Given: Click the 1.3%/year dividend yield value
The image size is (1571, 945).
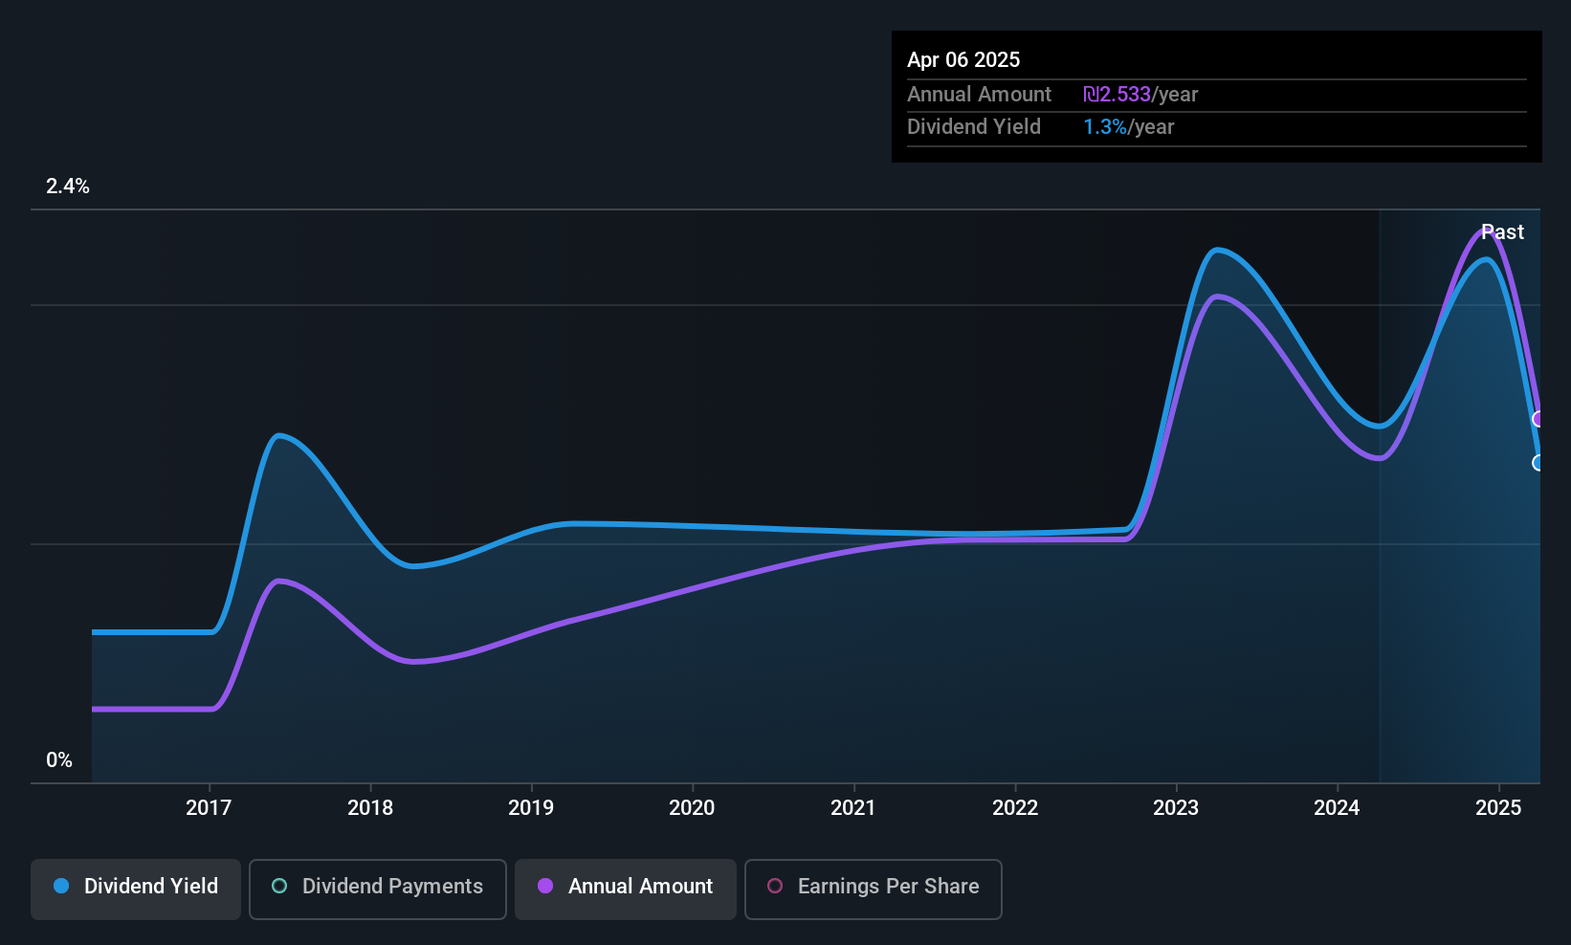Looking at the screenshot, I should tap(1129, 127).
